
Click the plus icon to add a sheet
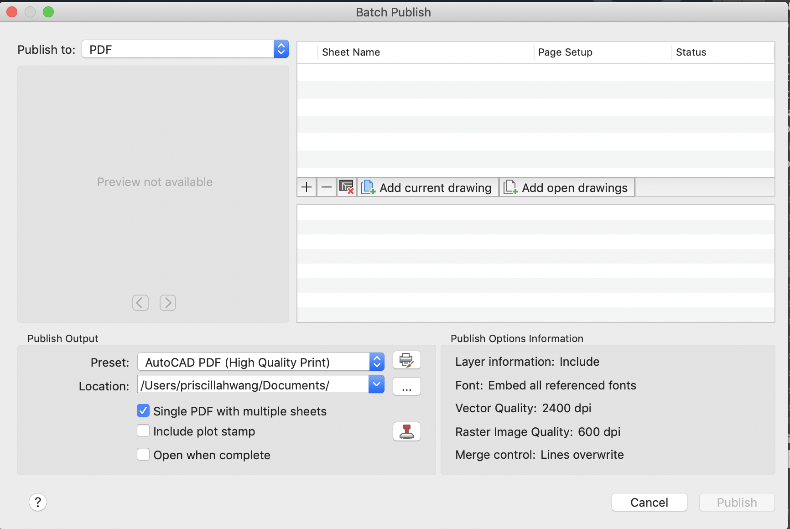[307, 187]
